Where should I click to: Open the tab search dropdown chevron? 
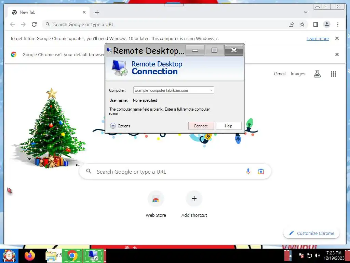click(x=306, y=12)
